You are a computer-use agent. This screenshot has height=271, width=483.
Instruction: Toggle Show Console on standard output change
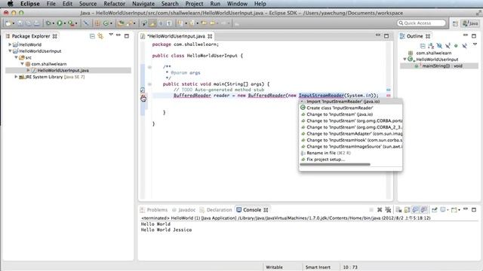[416, 210]
